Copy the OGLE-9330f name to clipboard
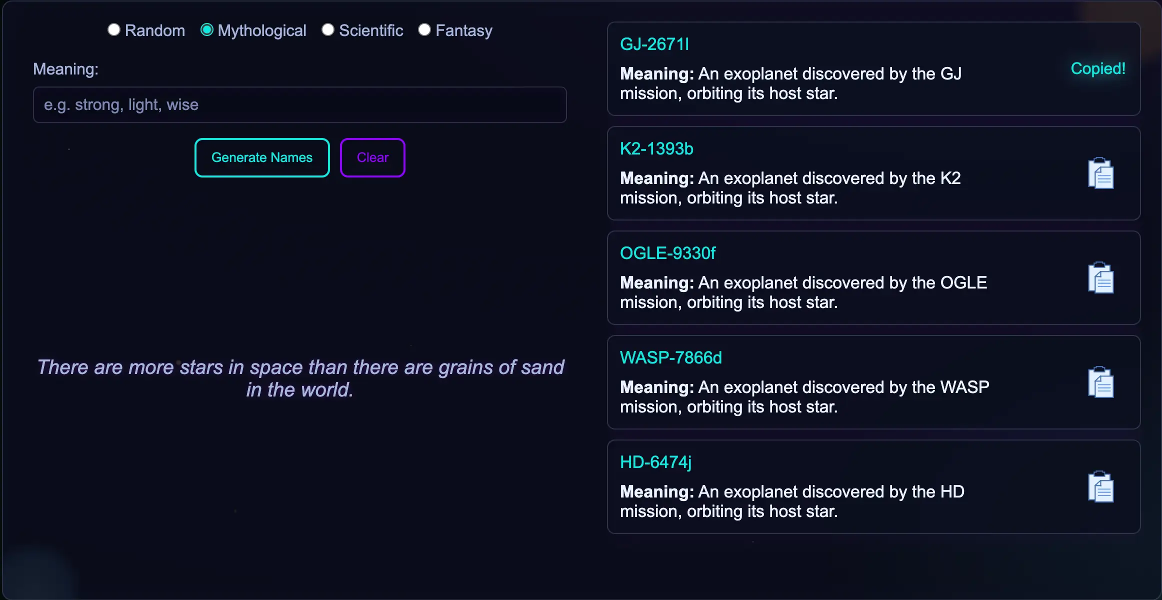 [1100, 277]
